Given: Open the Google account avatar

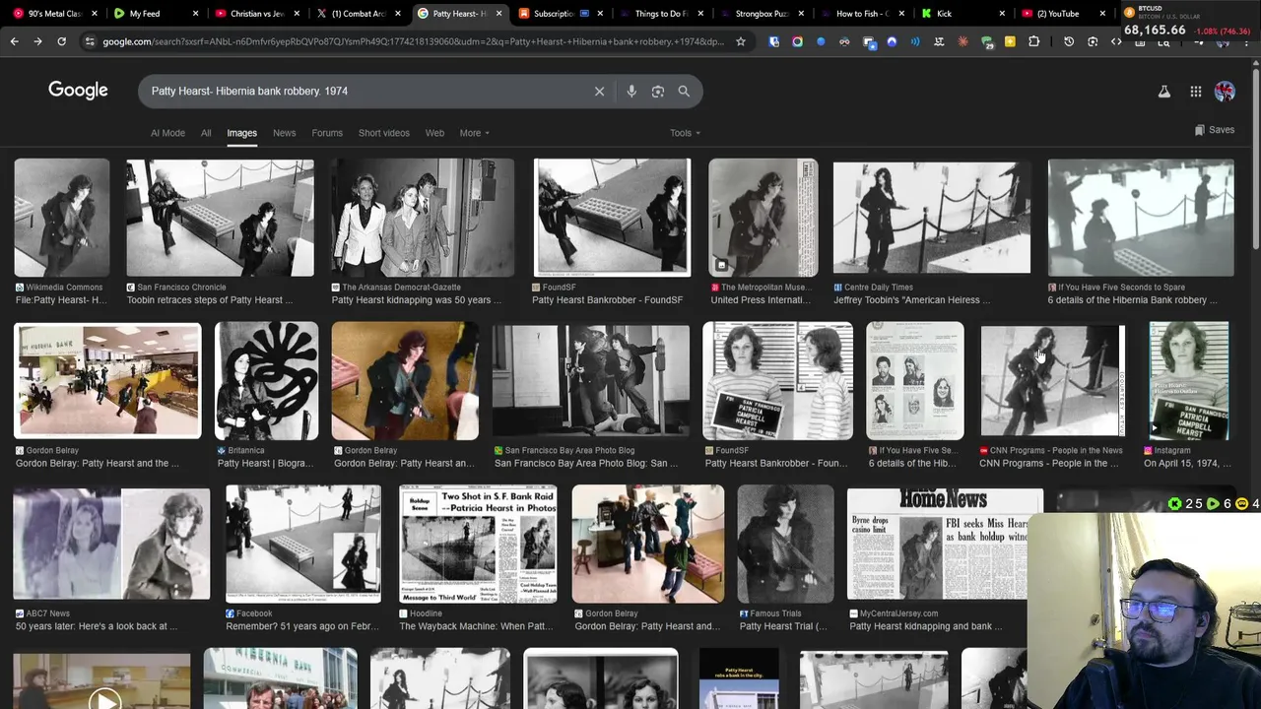Looking at the screenshot, I should tap(1225, 91).
